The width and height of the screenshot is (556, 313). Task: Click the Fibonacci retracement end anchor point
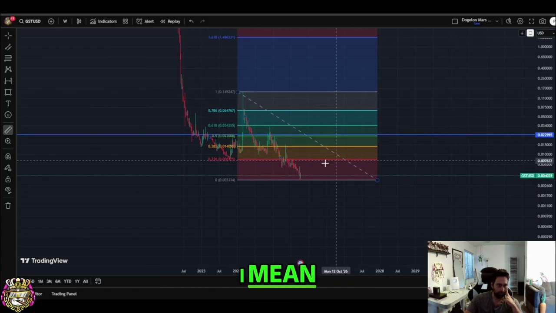point(377,180)
